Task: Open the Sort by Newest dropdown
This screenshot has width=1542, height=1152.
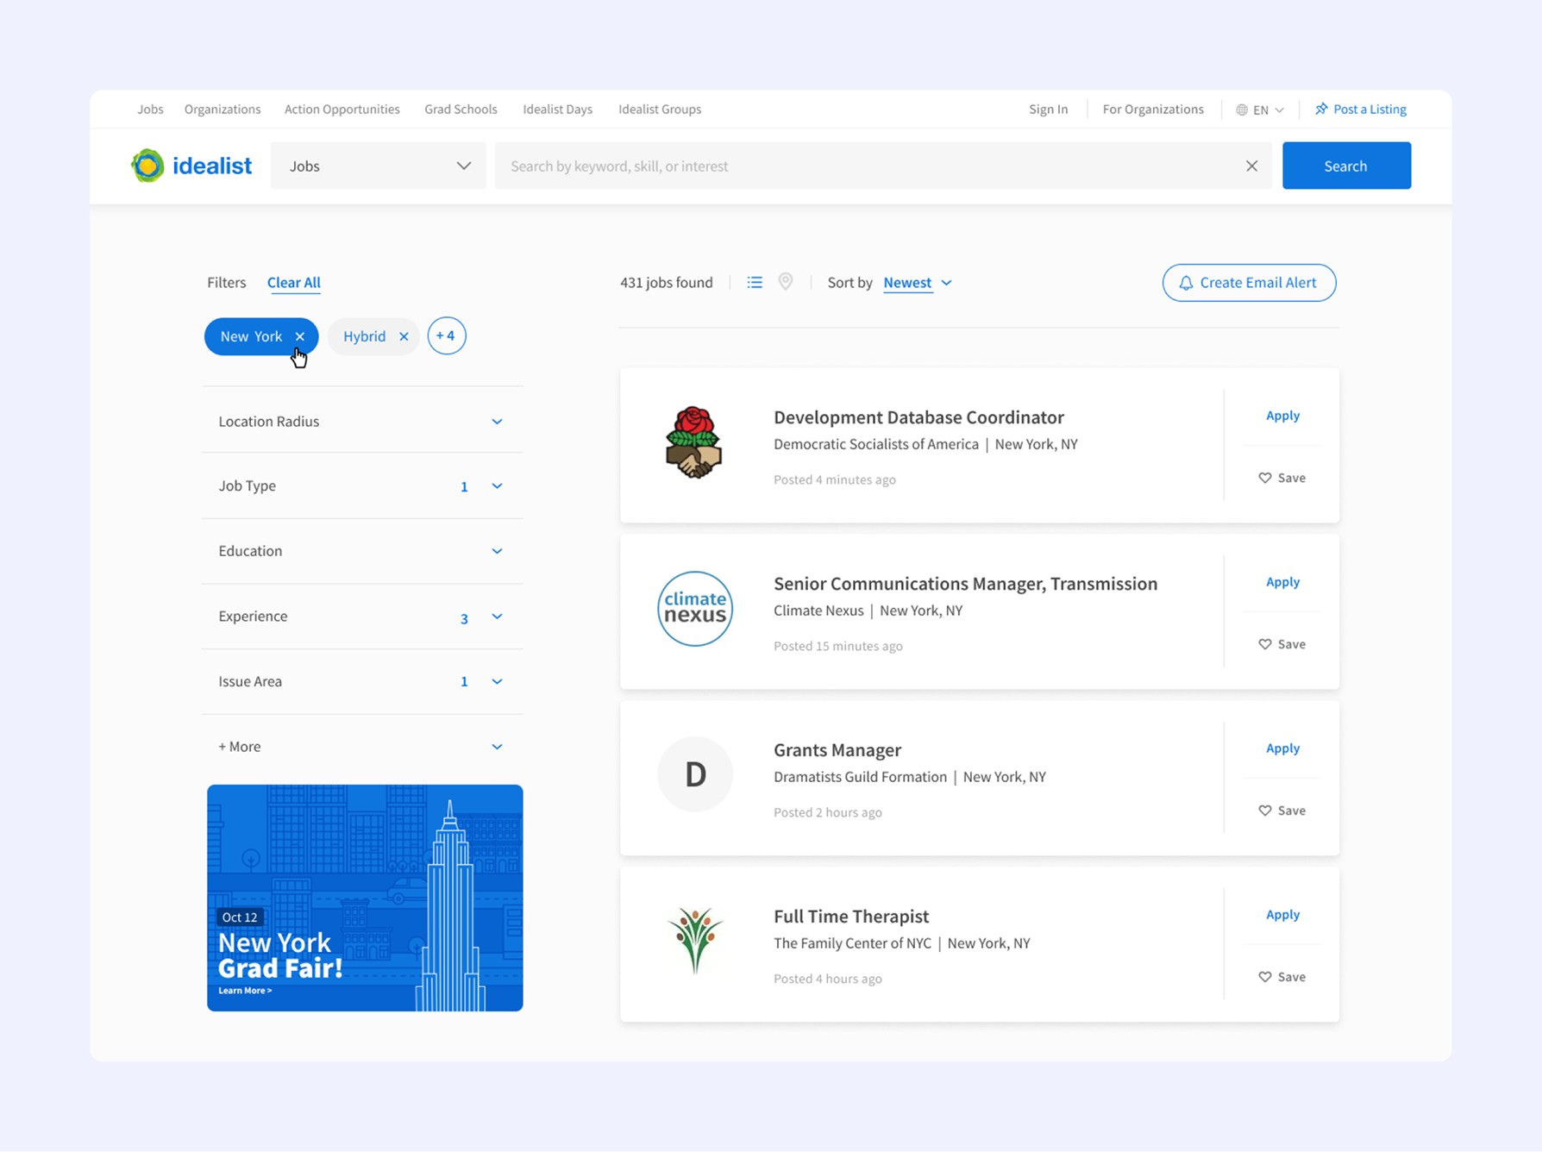Action: tap(918, 283)
